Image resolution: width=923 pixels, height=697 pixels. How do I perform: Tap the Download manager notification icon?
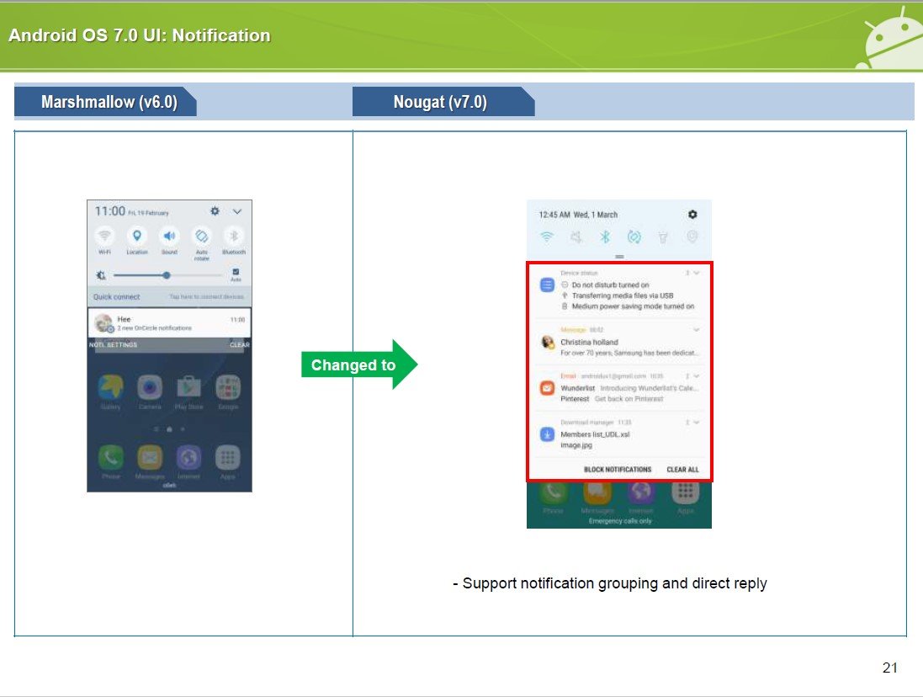click(x=547, y=434)
